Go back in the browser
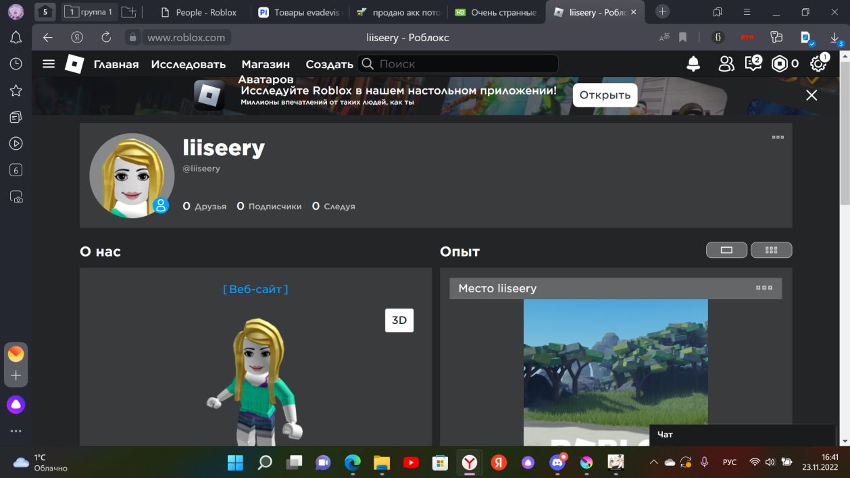Viewport: 850px width, 478px height. click(47, 37)
